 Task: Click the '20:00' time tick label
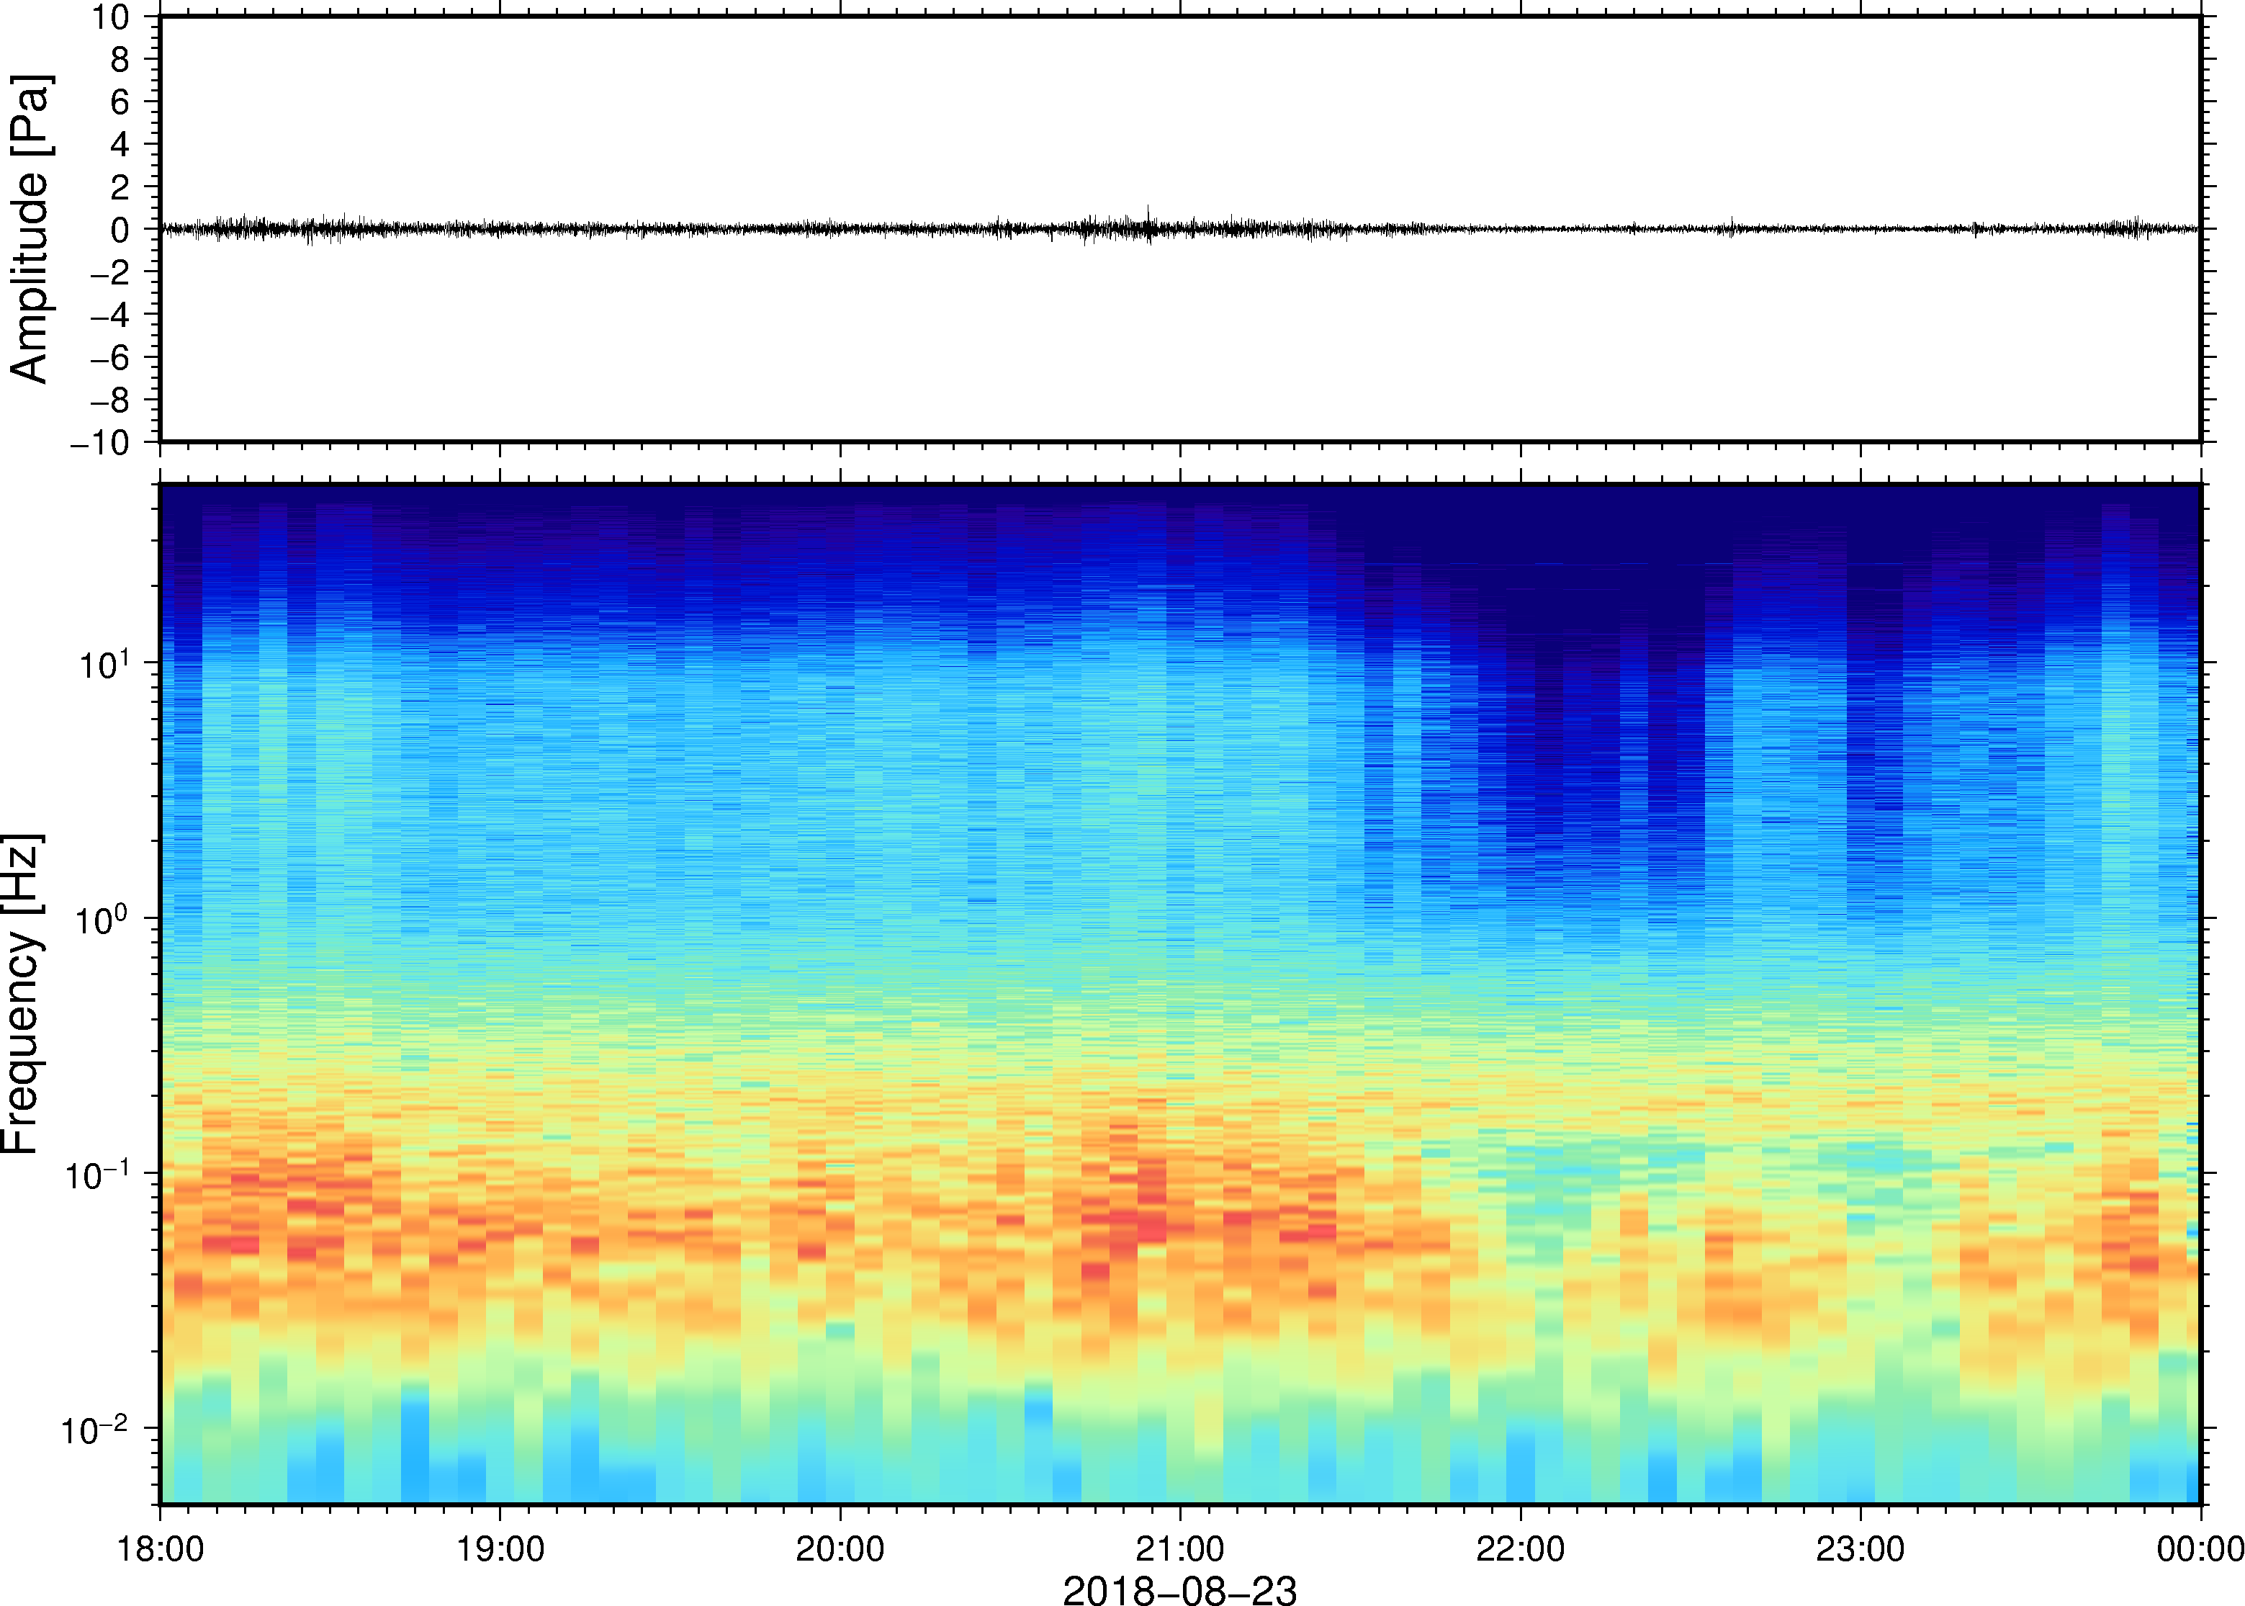(840, 1548)
